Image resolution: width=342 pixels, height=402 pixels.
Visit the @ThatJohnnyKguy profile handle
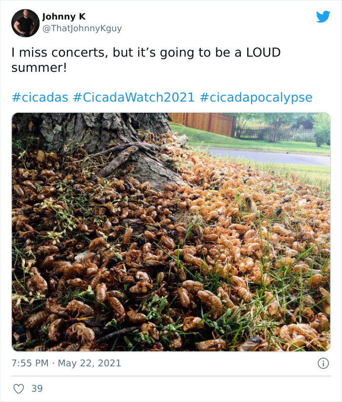[81, 27]
